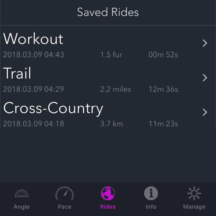Viewport: 216px width, 216px height.
Task: Go to the Info tab label
Action: tap(151, 206)
